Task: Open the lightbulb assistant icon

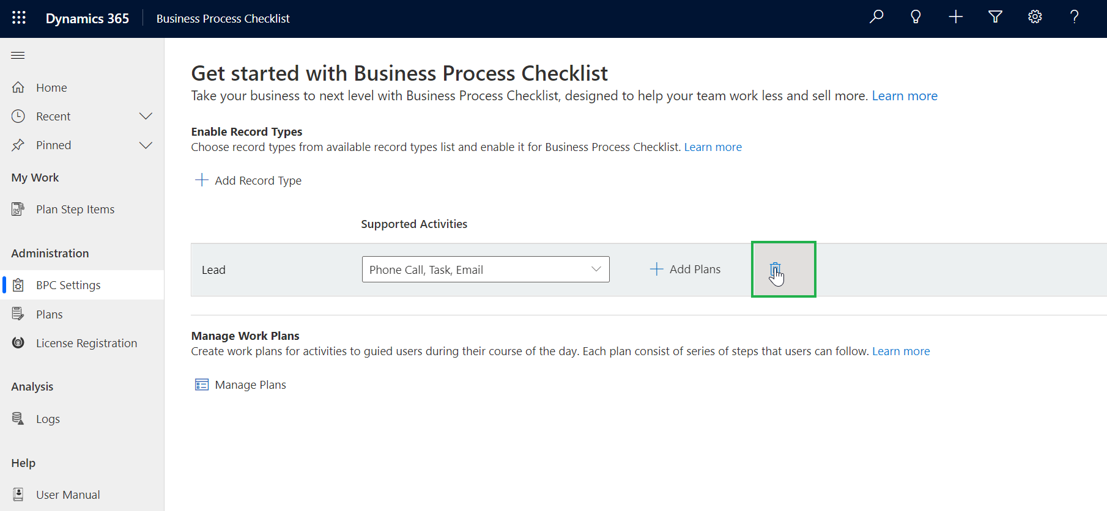Action: tap(916, 17)
